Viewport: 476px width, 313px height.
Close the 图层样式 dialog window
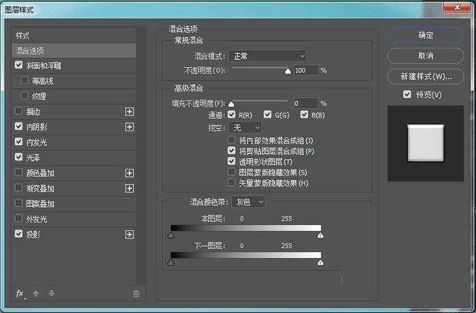[457, 8]
